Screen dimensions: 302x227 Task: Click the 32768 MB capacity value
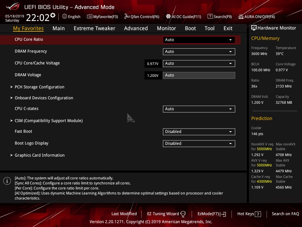coord(284,103)
